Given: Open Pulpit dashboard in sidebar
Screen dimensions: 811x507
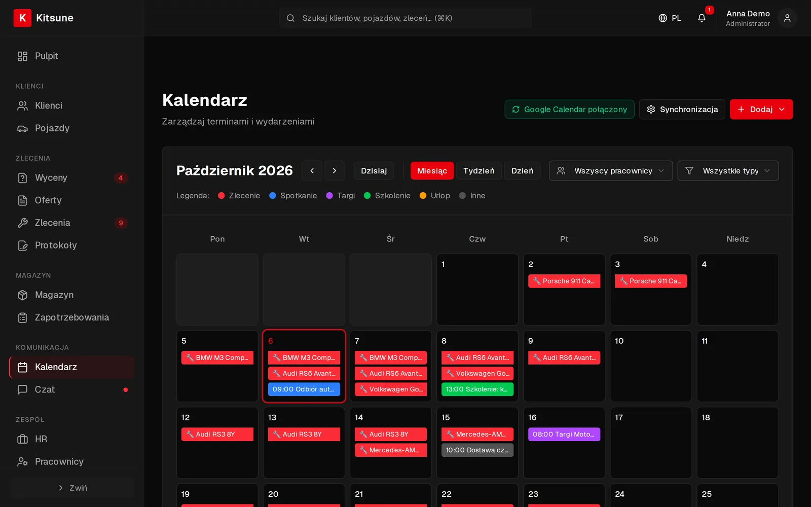Looking at the screenshot, I should point(71,56).
